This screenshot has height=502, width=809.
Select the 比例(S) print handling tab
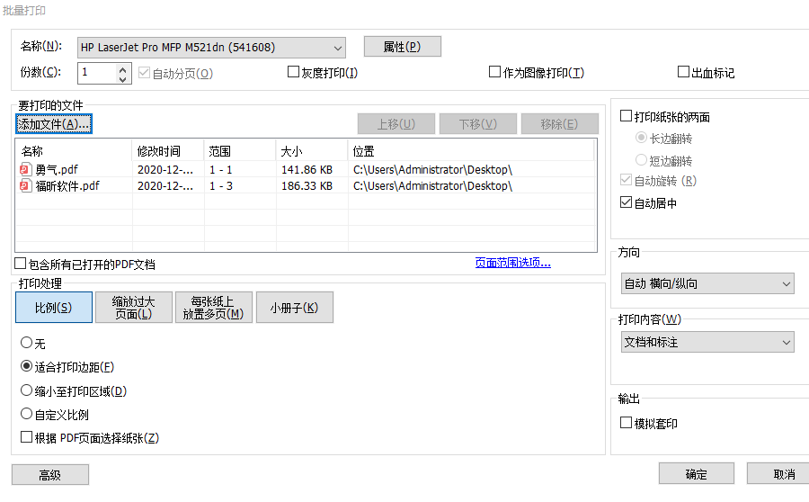coord(54,308)
